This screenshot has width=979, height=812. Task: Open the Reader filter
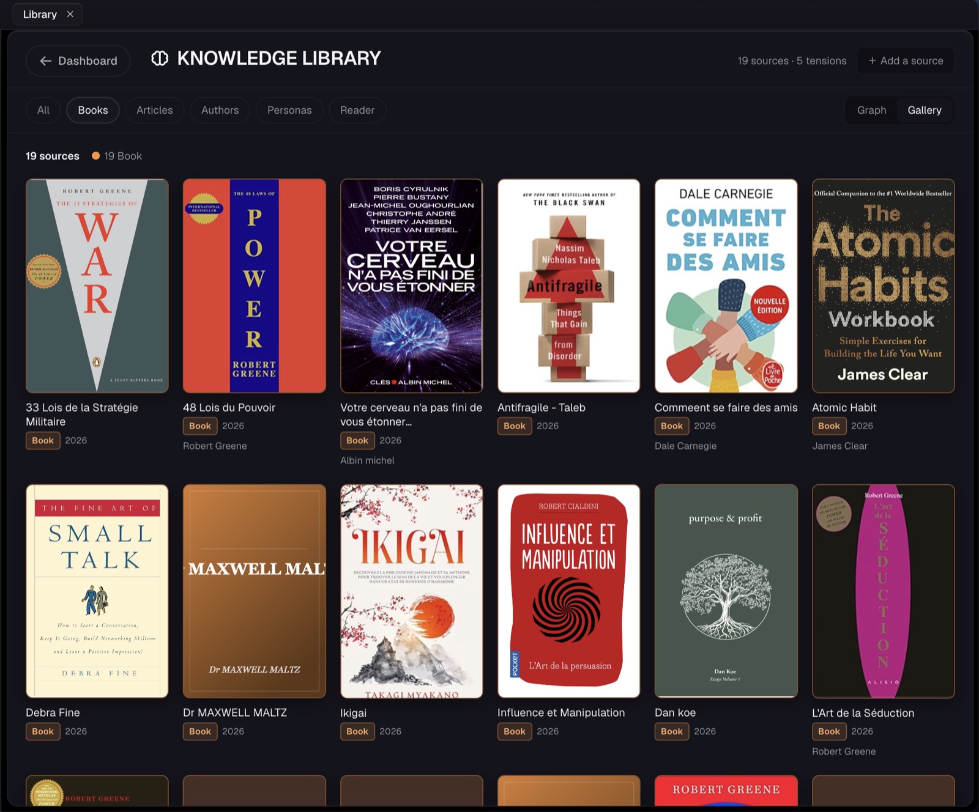357,110
